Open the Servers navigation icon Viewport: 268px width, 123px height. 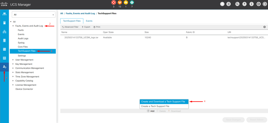tap(5, 23)
